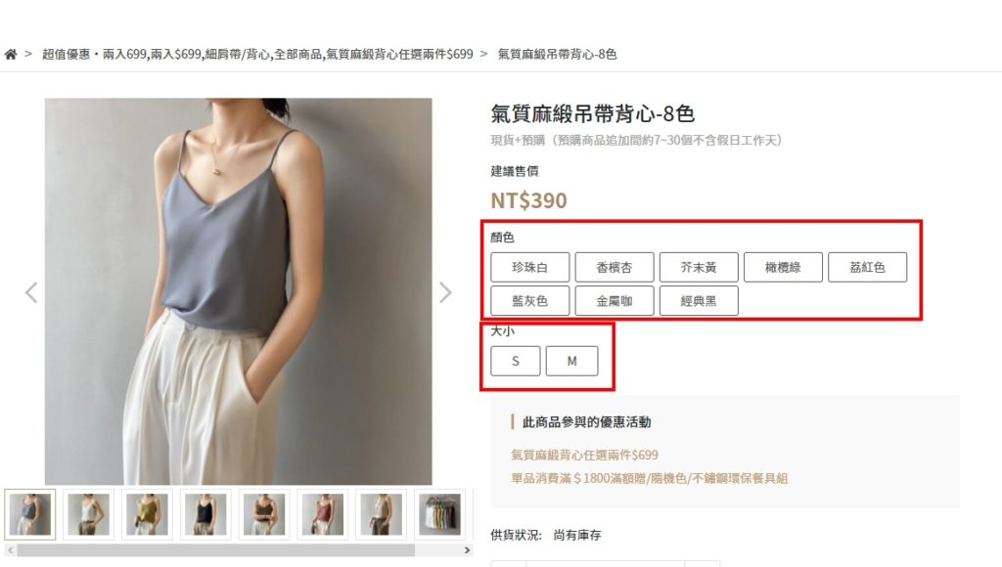Open the 單品消費滿$1800滿額贈 promotion link
Screen dimensions: 1002x567
pos(649,478)
